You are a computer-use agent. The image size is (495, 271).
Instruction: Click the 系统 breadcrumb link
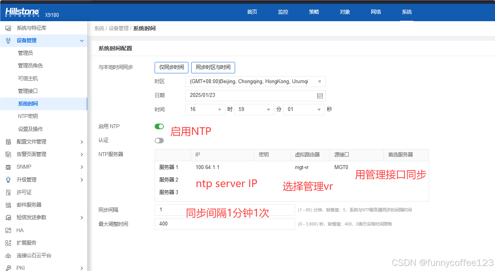99,28
